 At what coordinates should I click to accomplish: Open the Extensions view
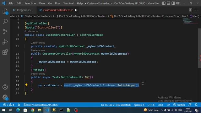click(x=5, y=52)
